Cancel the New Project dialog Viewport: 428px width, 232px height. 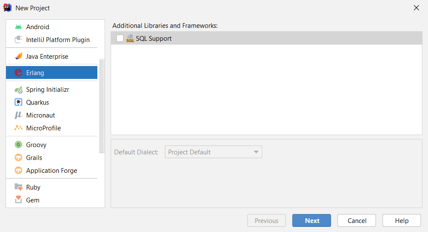(357, 220)
